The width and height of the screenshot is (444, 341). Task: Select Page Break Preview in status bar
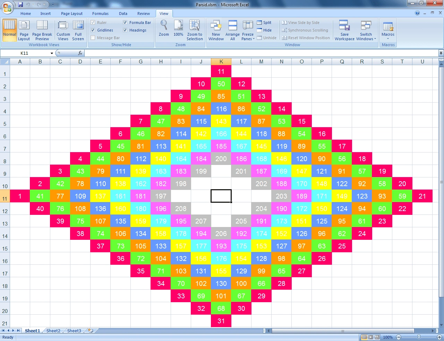[x=377, y=337]
